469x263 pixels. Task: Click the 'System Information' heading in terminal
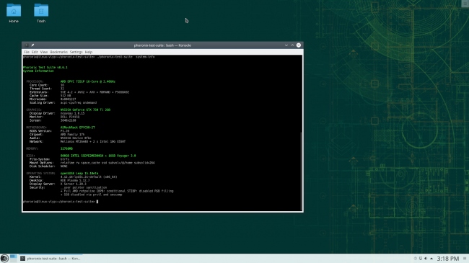click(38, 71)
